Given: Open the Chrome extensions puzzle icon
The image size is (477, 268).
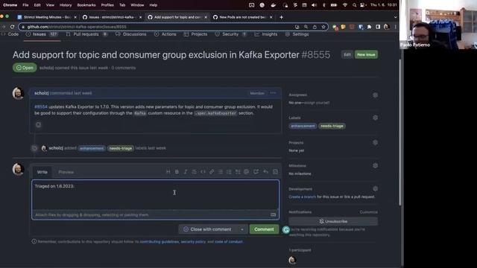Looking at the screenshot, I should point(370,27).
